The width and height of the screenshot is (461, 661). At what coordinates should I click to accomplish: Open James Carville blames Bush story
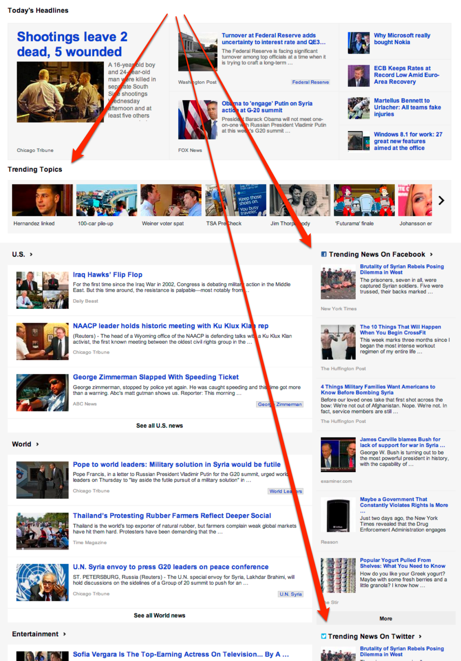pos(402,442)
